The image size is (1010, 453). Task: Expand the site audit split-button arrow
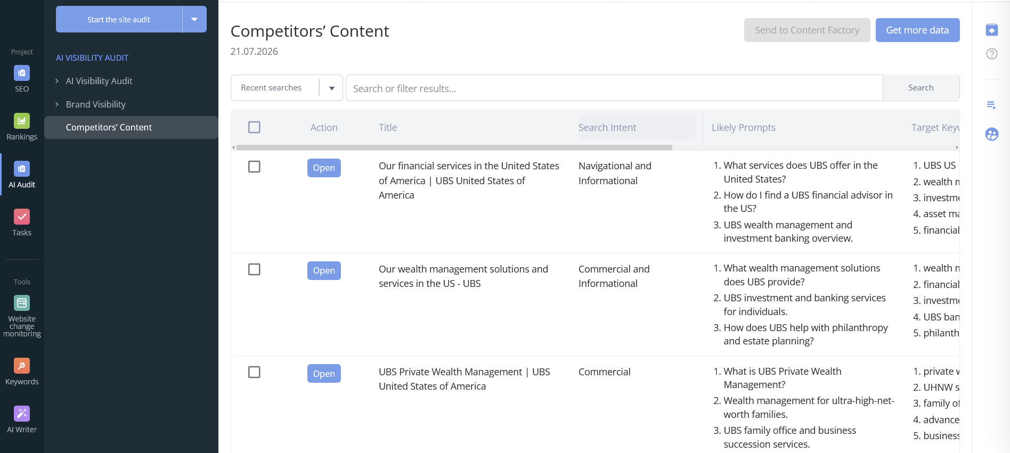[194, 19]
